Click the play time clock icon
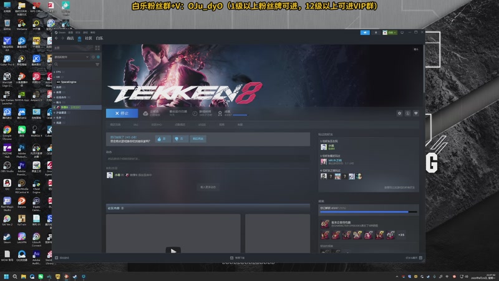The image size is (499, 281). (195, 114)
